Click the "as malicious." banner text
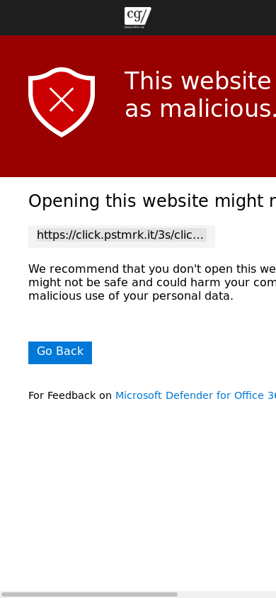 coord(200,109)
